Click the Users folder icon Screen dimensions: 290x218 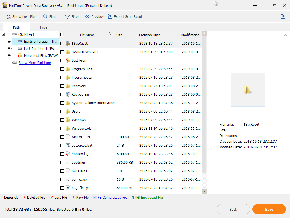pyautogui.click(x=68, y=111)
